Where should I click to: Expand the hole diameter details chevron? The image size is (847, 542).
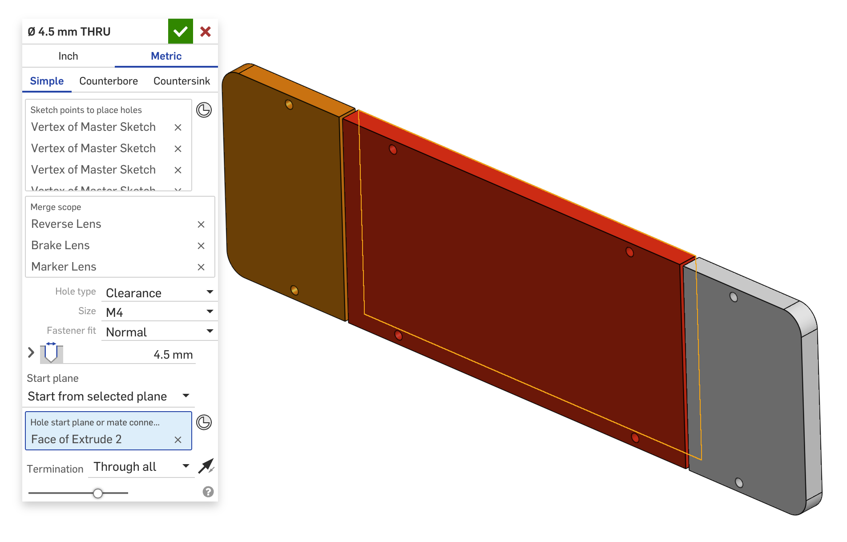tap(31, 353)
